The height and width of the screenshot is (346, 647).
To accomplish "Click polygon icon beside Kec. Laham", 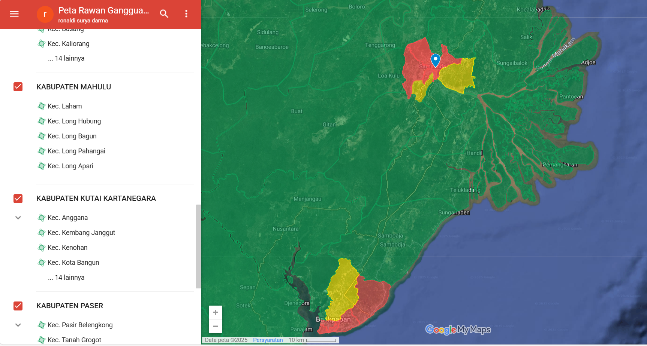I will click(42, 106).
